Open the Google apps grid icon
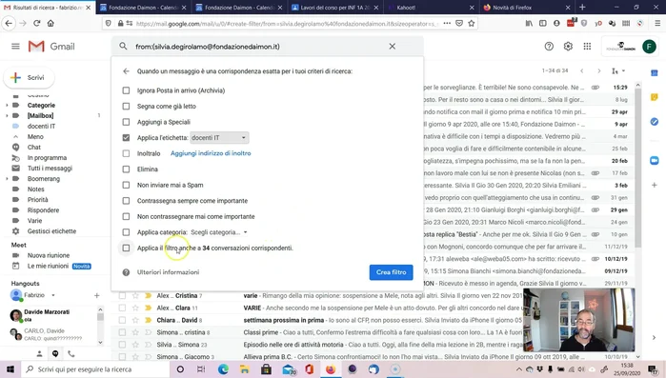666x378 pixels. coord(587,47)
